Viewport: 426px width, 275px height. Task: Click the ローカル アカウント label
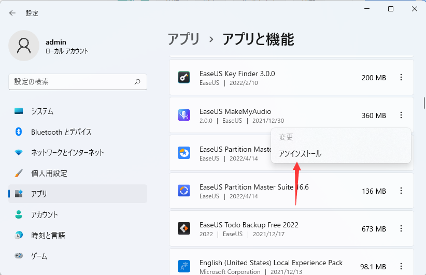coord(67,51)
